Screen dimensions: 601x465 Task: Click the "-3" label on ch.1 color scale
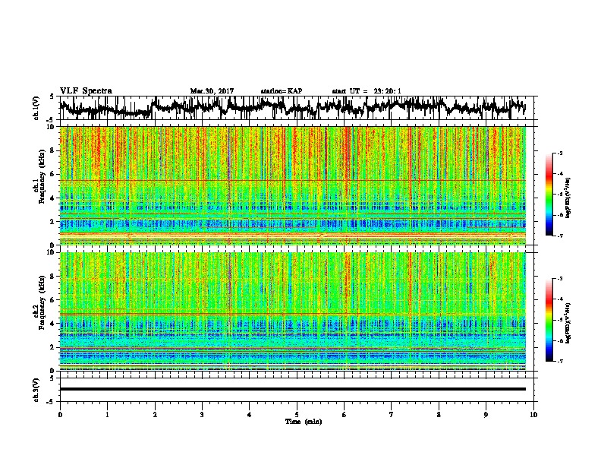pos(560,153)
